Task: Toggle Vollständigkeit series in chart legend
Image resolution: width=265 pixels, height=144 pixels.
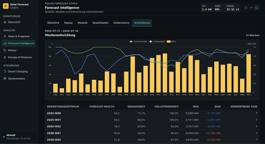Action: [157, 42]
